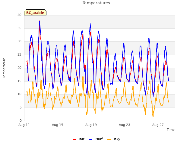Click the Aug 23 x-axis label

click(x=125, y=125)
